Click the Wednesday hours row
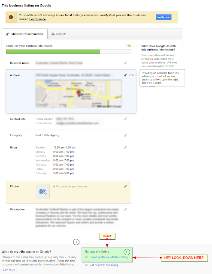Screen dimensions: 212x274 [x=55, y=161]
